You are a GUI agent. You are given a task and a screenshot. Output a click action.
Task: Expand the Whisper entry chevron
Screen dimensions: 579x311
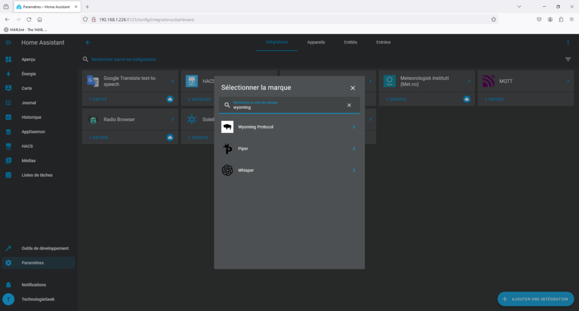point(354,170)
